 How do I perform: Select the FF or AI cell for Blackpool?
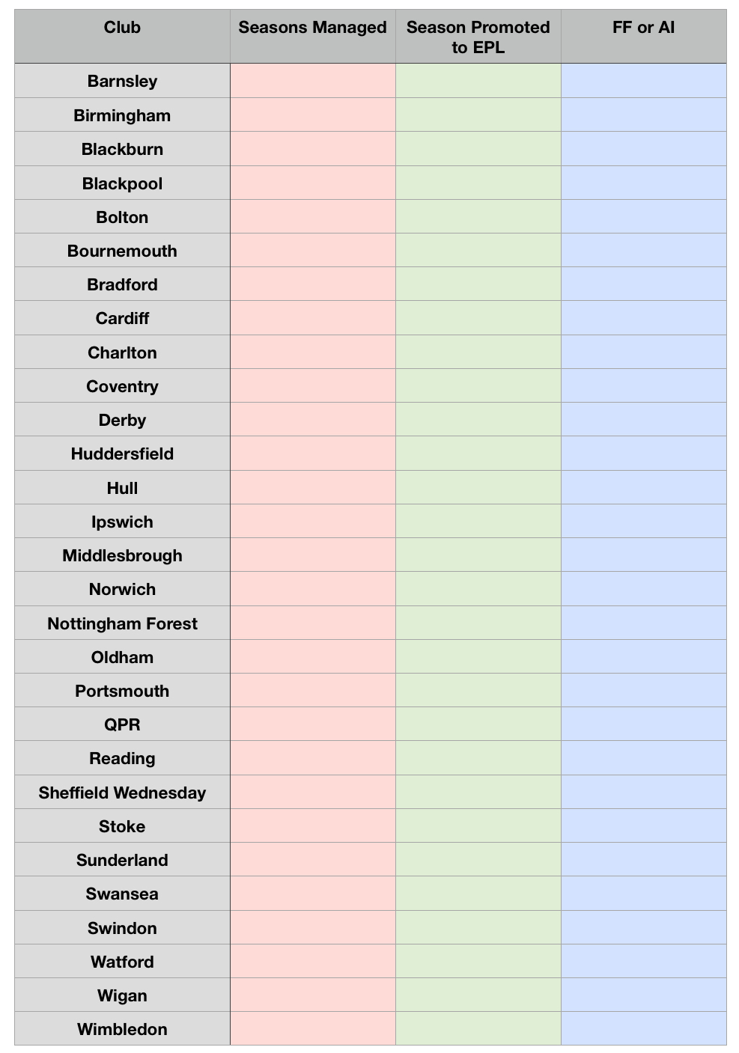tap(644, 183)
